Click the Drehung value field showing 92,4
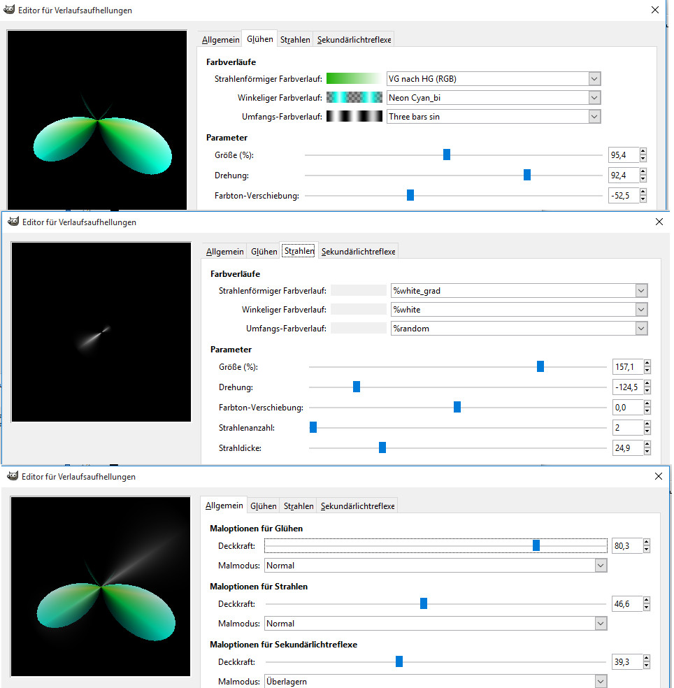Image resolution: width=674 pixels, height=688 pixels. [624, 175]
